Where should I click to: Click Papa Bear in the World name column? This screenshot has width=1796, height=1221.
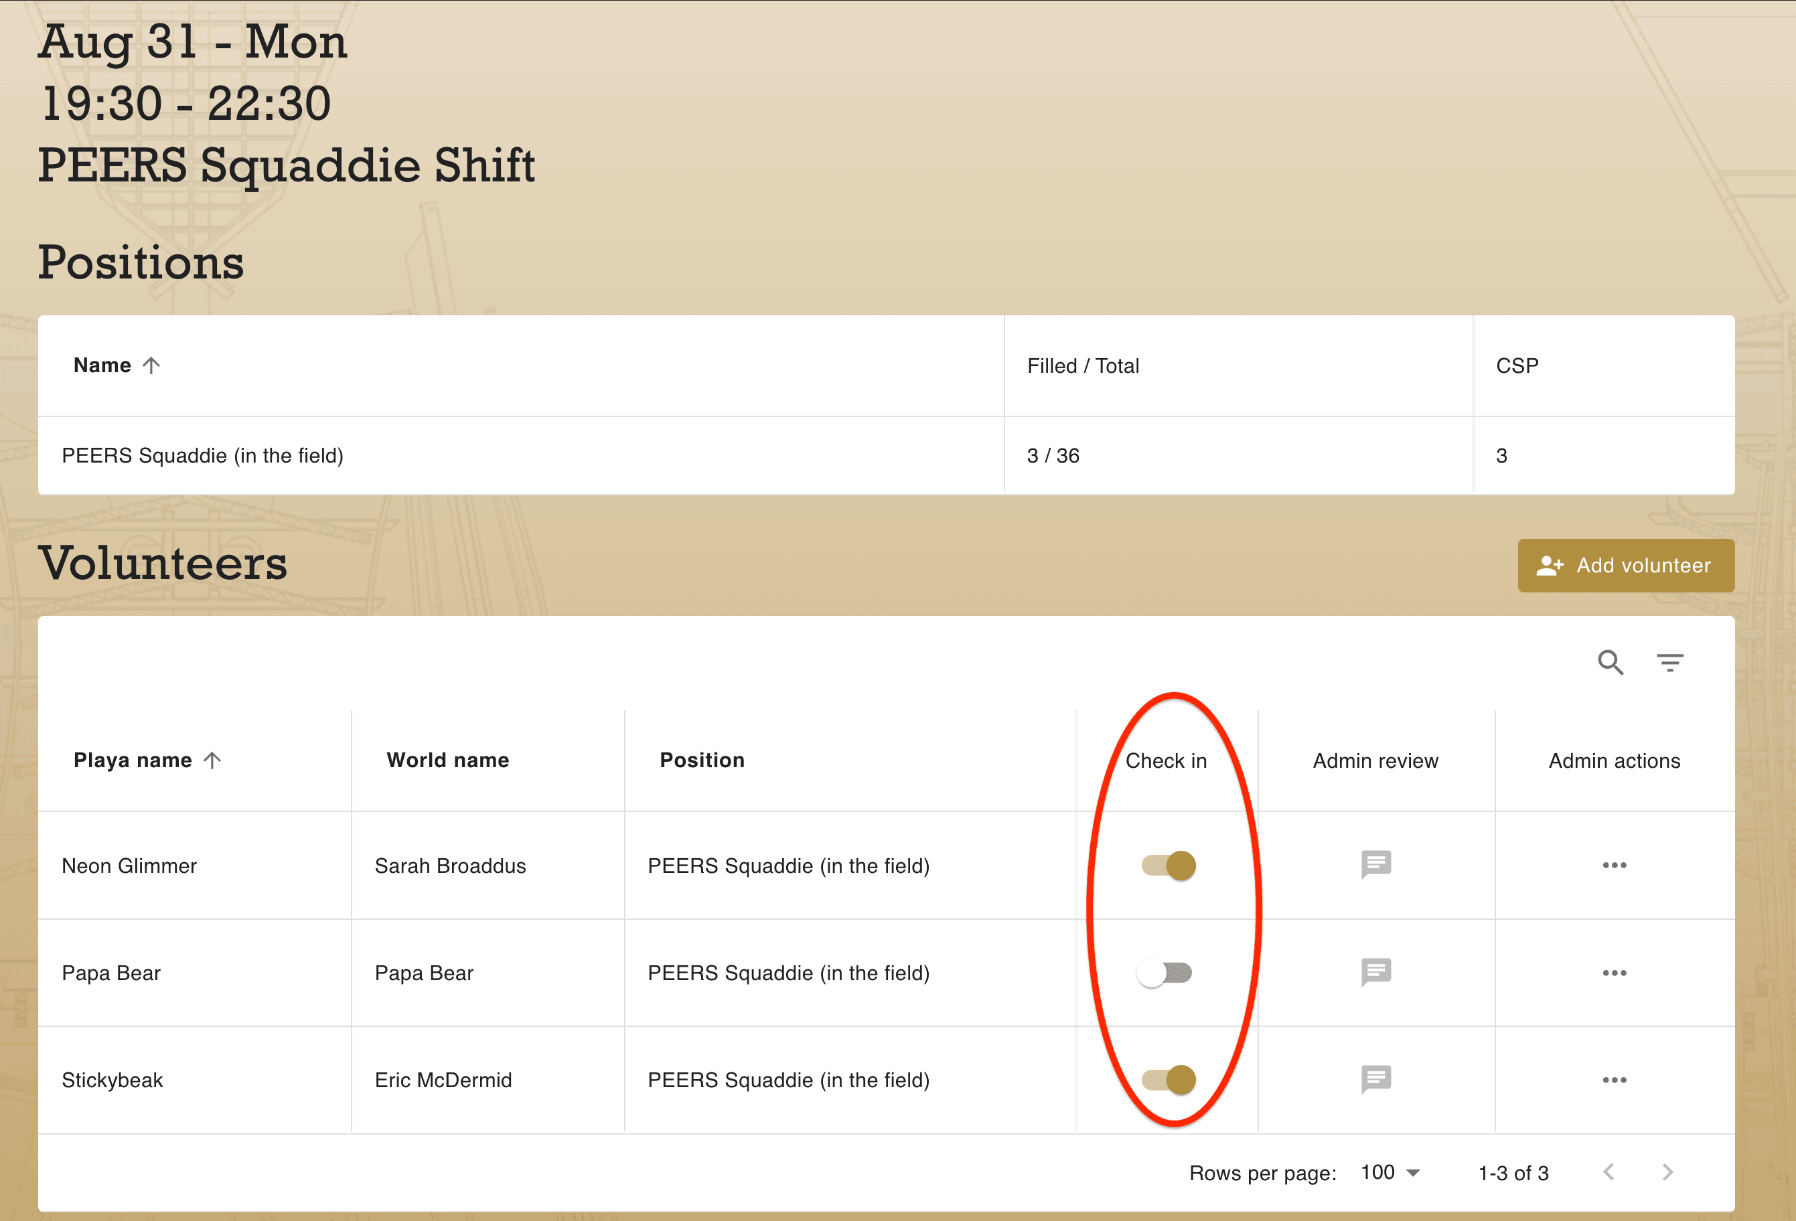(425, 973)
